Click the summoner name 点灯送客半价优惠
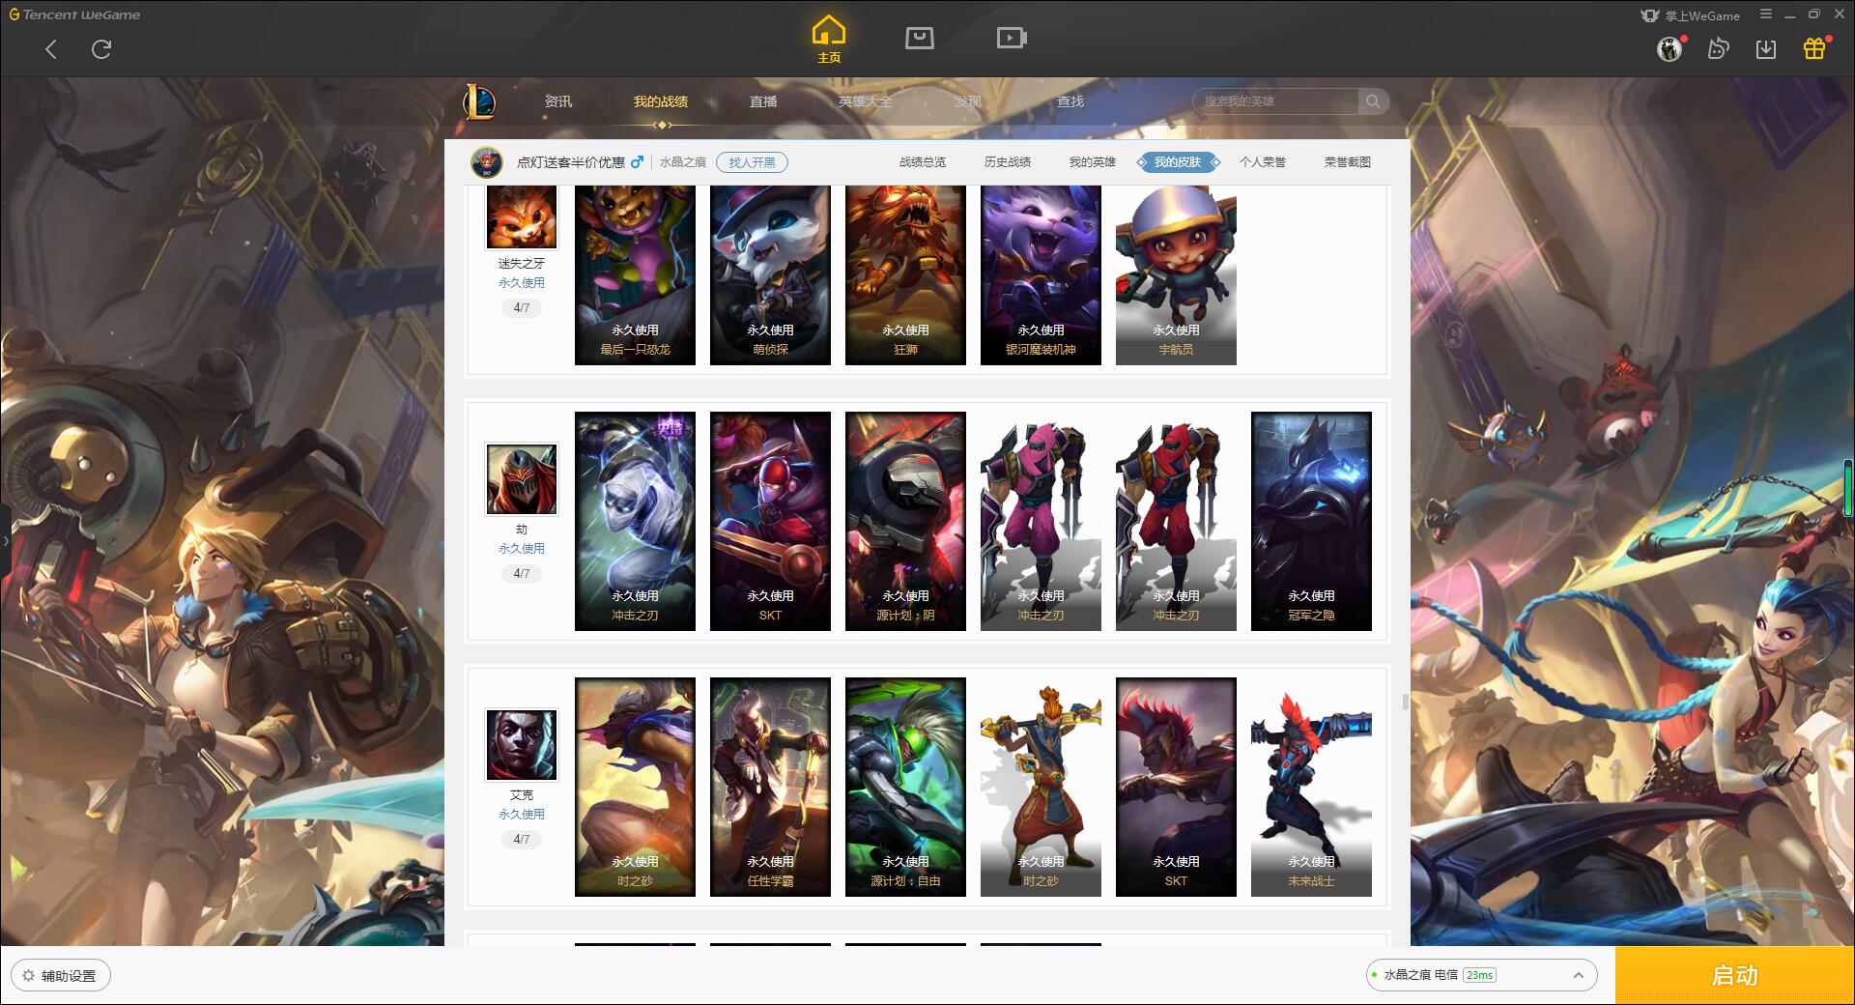Screen dimensions: 1855x1005 click(x=571, y=162)
